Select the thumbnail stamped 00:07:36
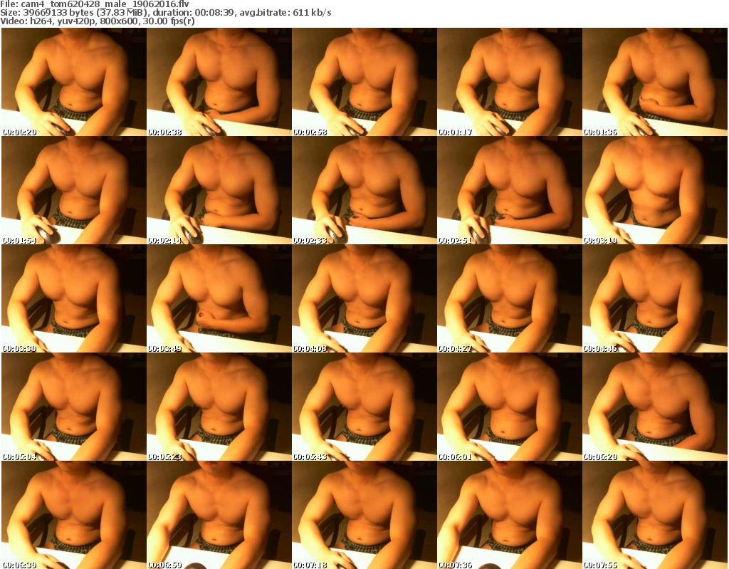This screenshot has width=729, height=569. point(510,515)
